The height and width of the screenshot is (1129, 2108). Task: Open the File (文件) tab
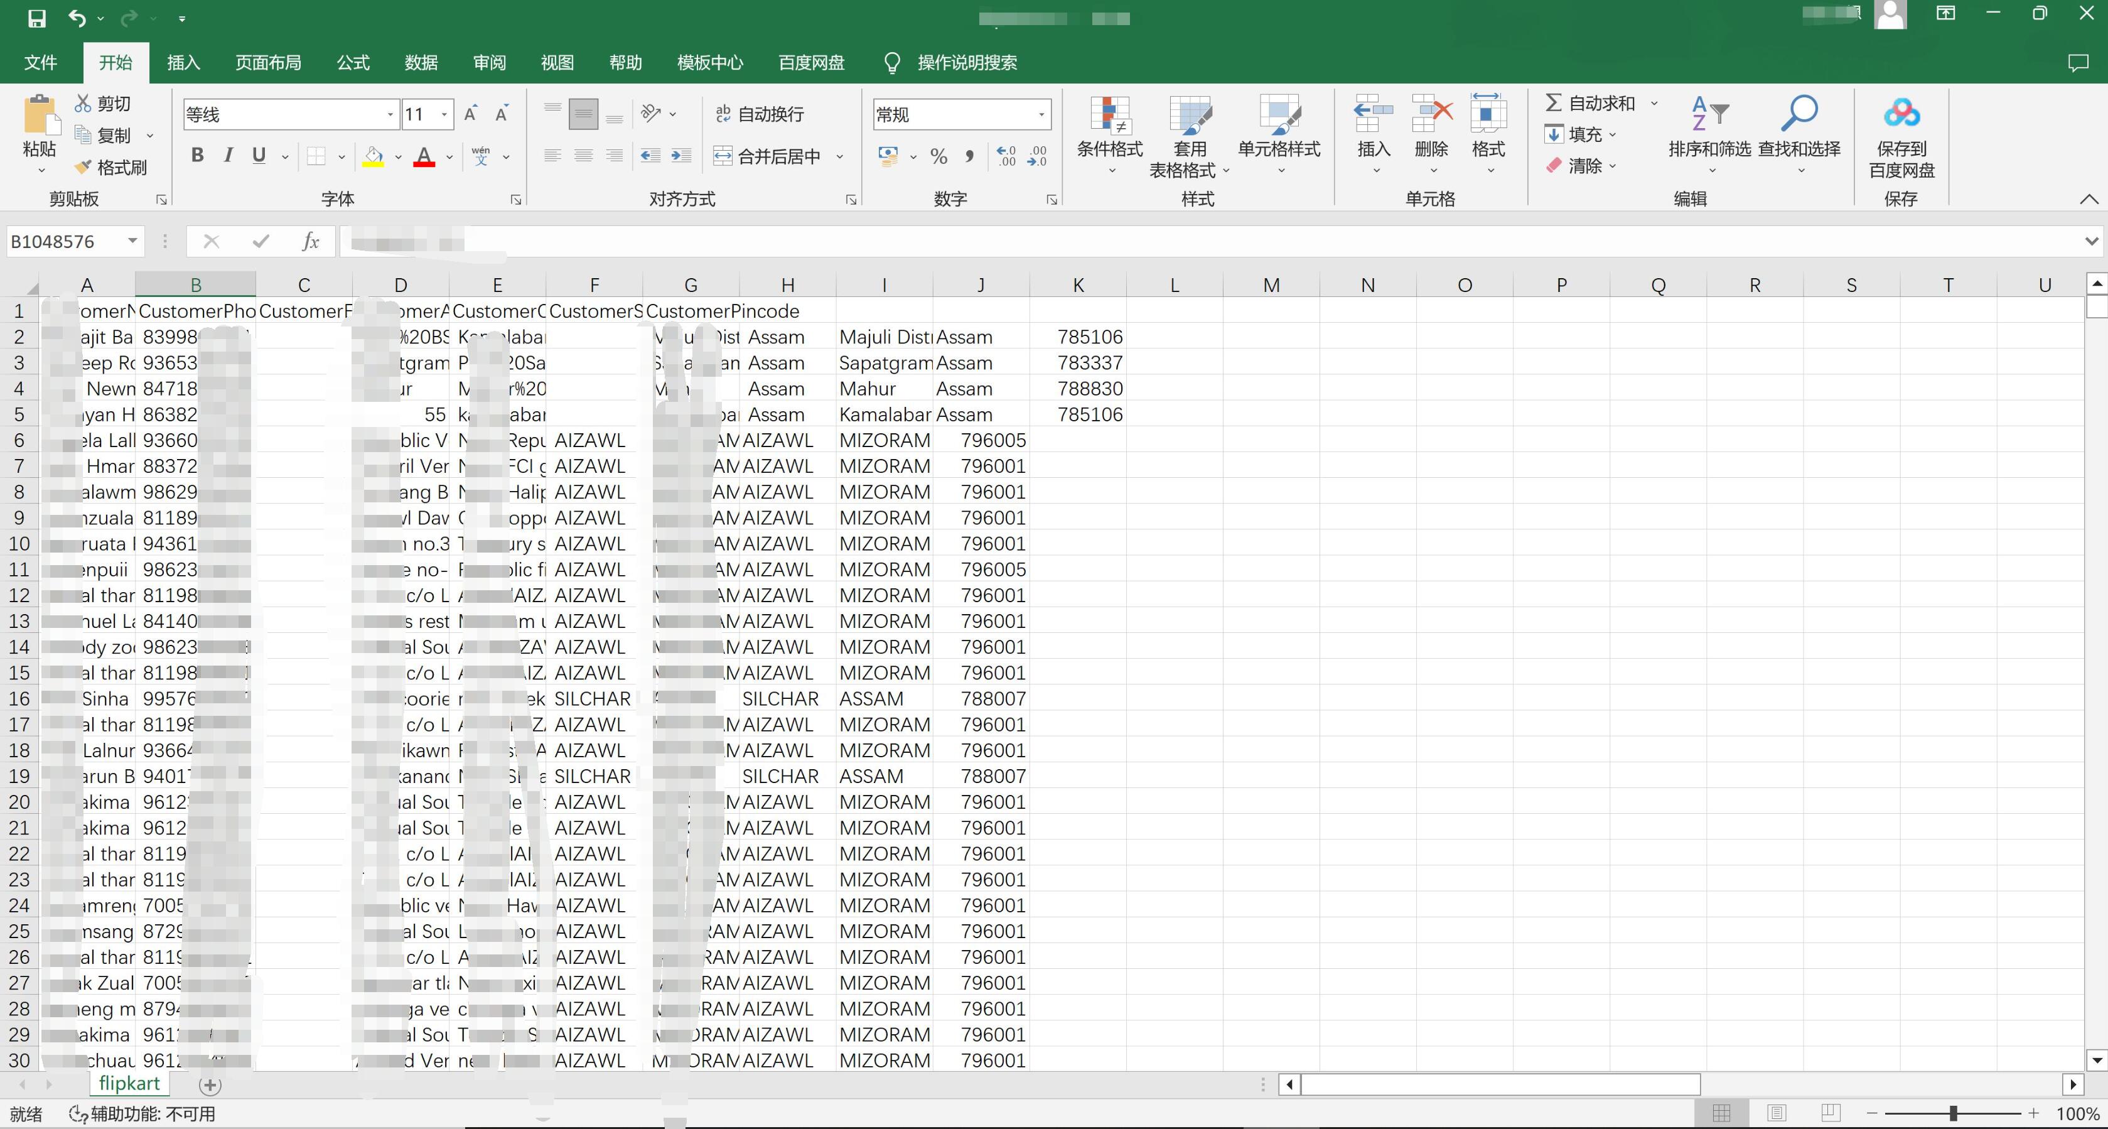pos(40,62)
